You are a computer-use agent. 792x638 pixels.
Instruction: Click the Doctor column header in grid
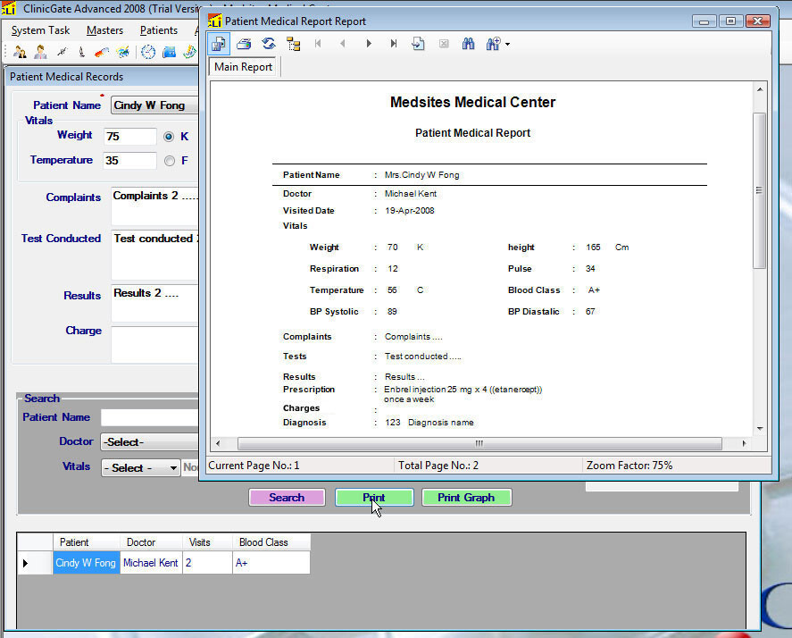pyautogui.click(x=151, y=542)
